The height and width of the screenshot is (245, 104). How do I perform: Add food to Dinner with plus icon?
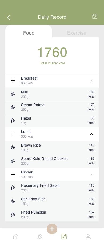(x=13, y=175)
